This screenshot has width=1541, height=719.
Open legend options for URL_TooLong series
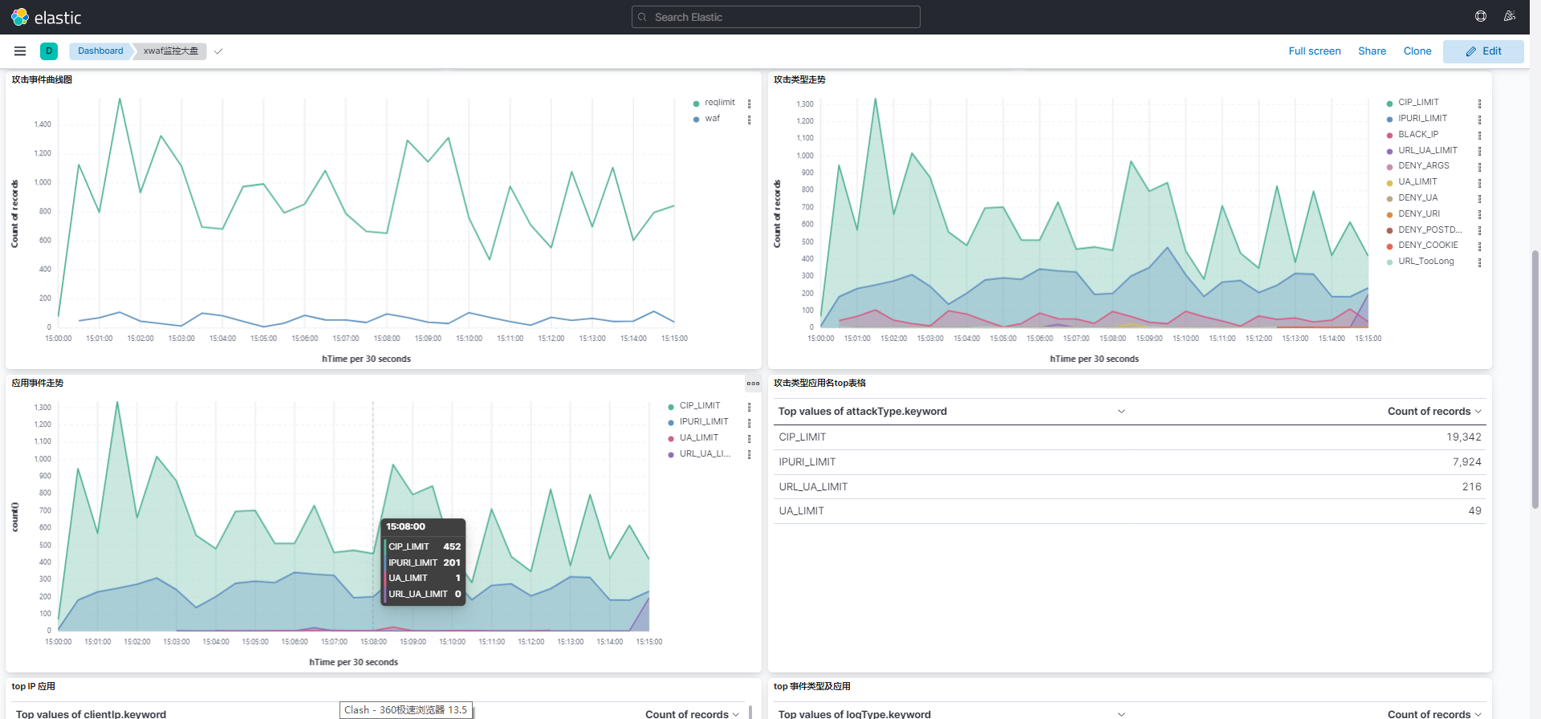point(1479,262)
